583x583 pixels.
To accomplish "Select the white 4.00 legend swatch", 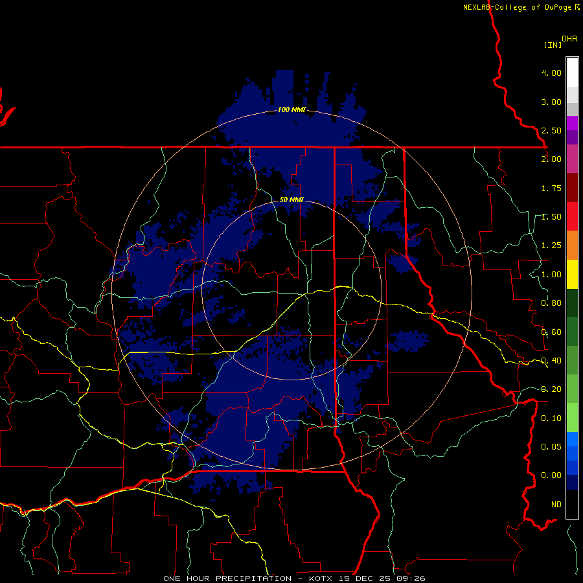I will coord(572,73).
